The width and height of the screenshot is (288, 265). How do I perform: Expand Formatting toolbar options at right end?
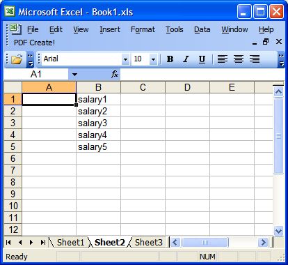[x=281, y=59]
